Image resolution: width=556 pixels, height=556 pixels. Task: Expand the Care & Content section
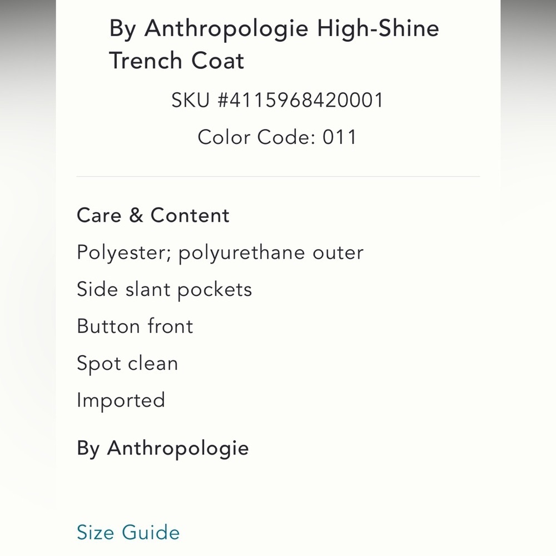pyautogui.click(x=153, y=215)
